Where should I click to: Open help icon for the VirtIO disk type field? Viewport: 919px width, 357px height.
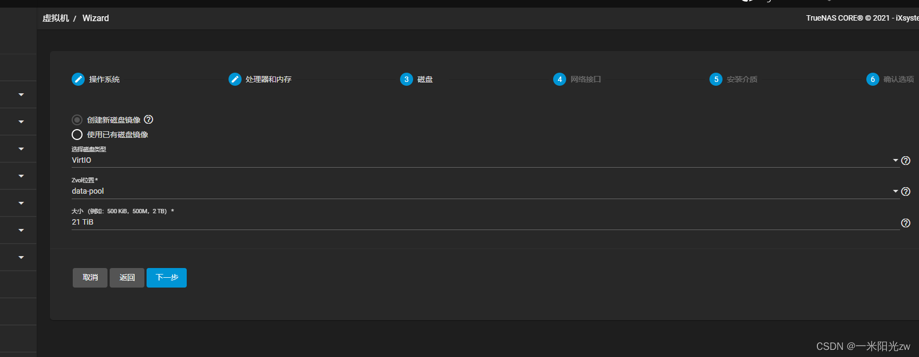pyautogui.click(x=906, y=161)
